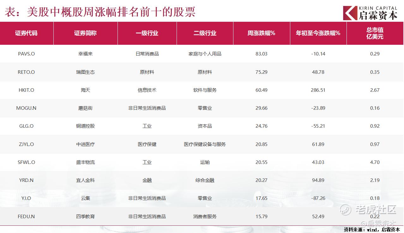404x233 pixels.
Task: Click the weekly change value 20.85
Action: (x=261, y=144)
